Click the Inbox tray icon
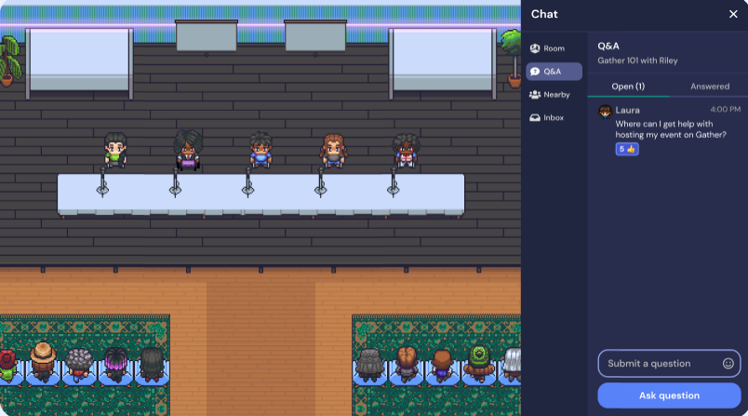The width and height of the screenshot is (748, 416). pos(535,117)
